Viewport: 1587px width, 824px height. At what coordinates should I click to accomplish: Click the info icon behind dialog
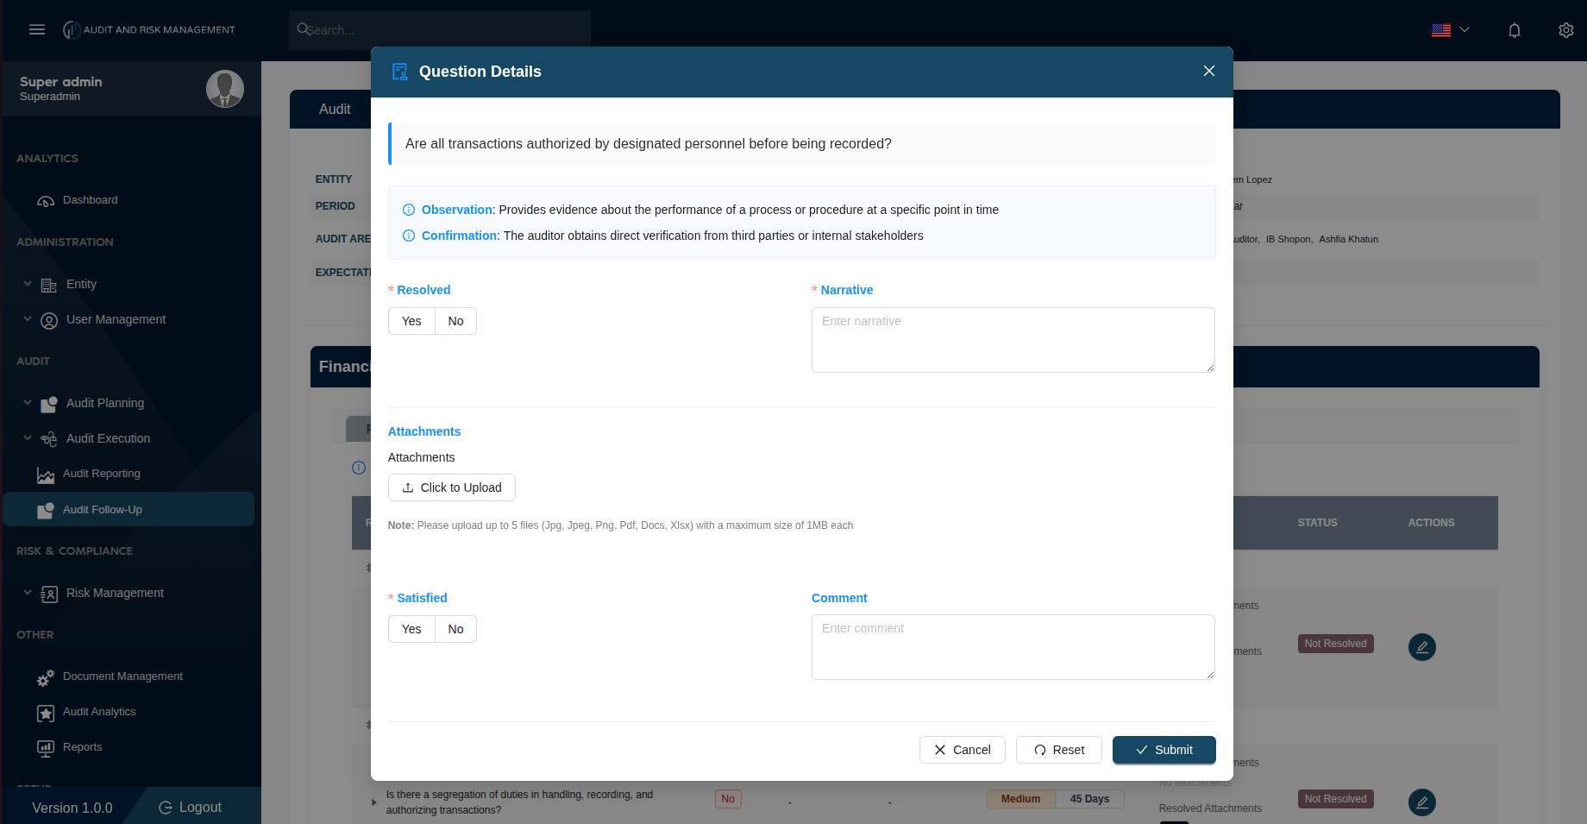tap(359, 468)
